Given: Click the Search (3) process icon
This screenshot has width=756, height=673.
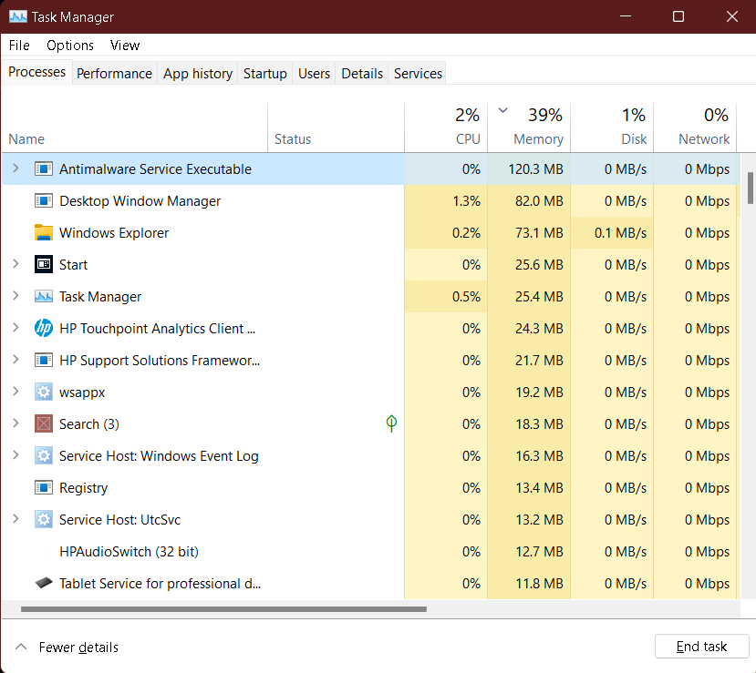Looking at the screenshot, I should (44, 423).
